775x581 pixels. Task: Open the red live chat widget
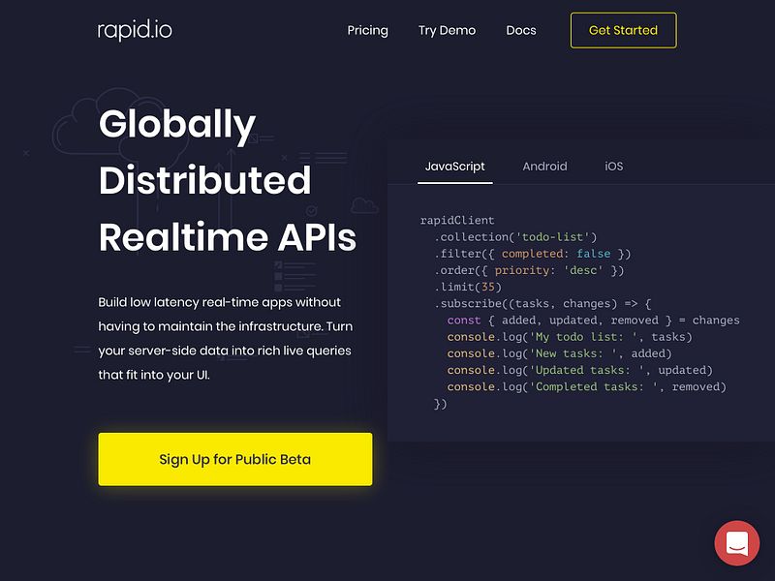click(x=735, y=543)
